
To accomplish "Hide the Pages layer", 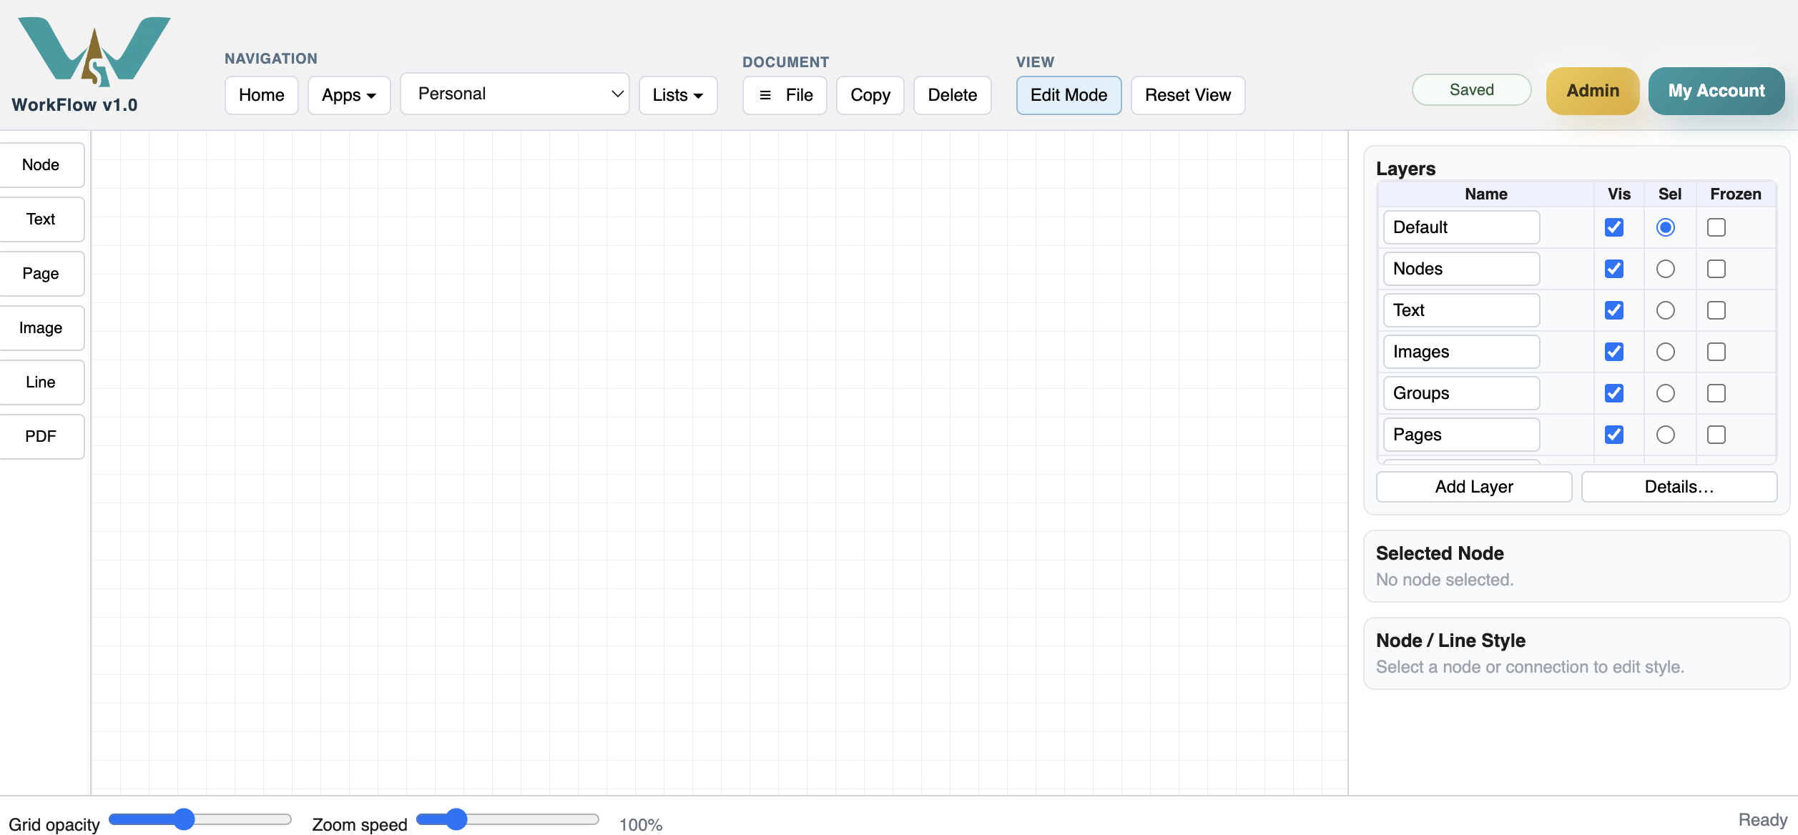I will [1614, 435].
